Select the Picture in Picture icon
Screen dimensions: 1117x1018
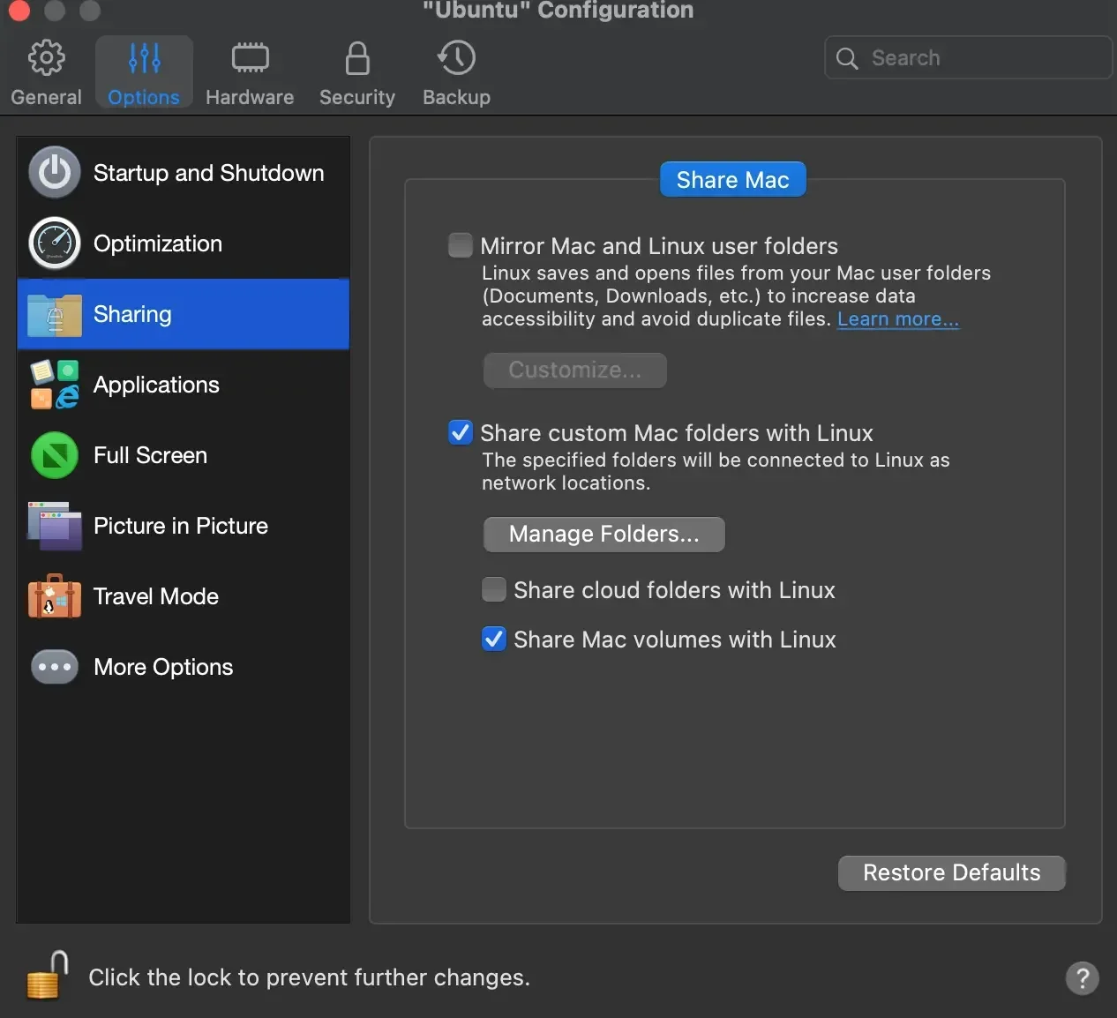tap(55, 526)
